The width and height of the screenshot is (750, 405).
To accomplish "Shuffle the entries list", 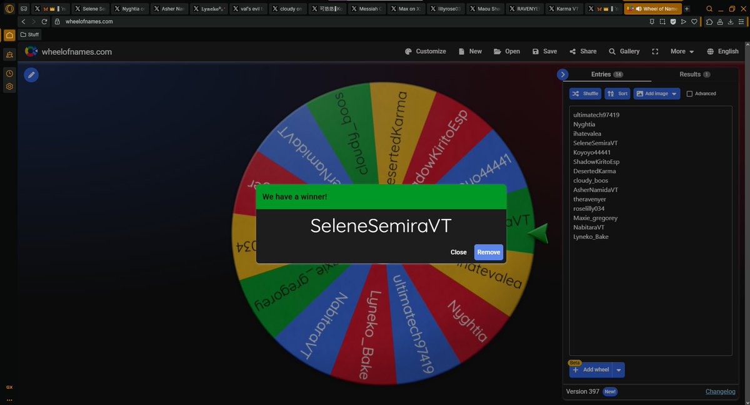I will [x=585, y=94].
